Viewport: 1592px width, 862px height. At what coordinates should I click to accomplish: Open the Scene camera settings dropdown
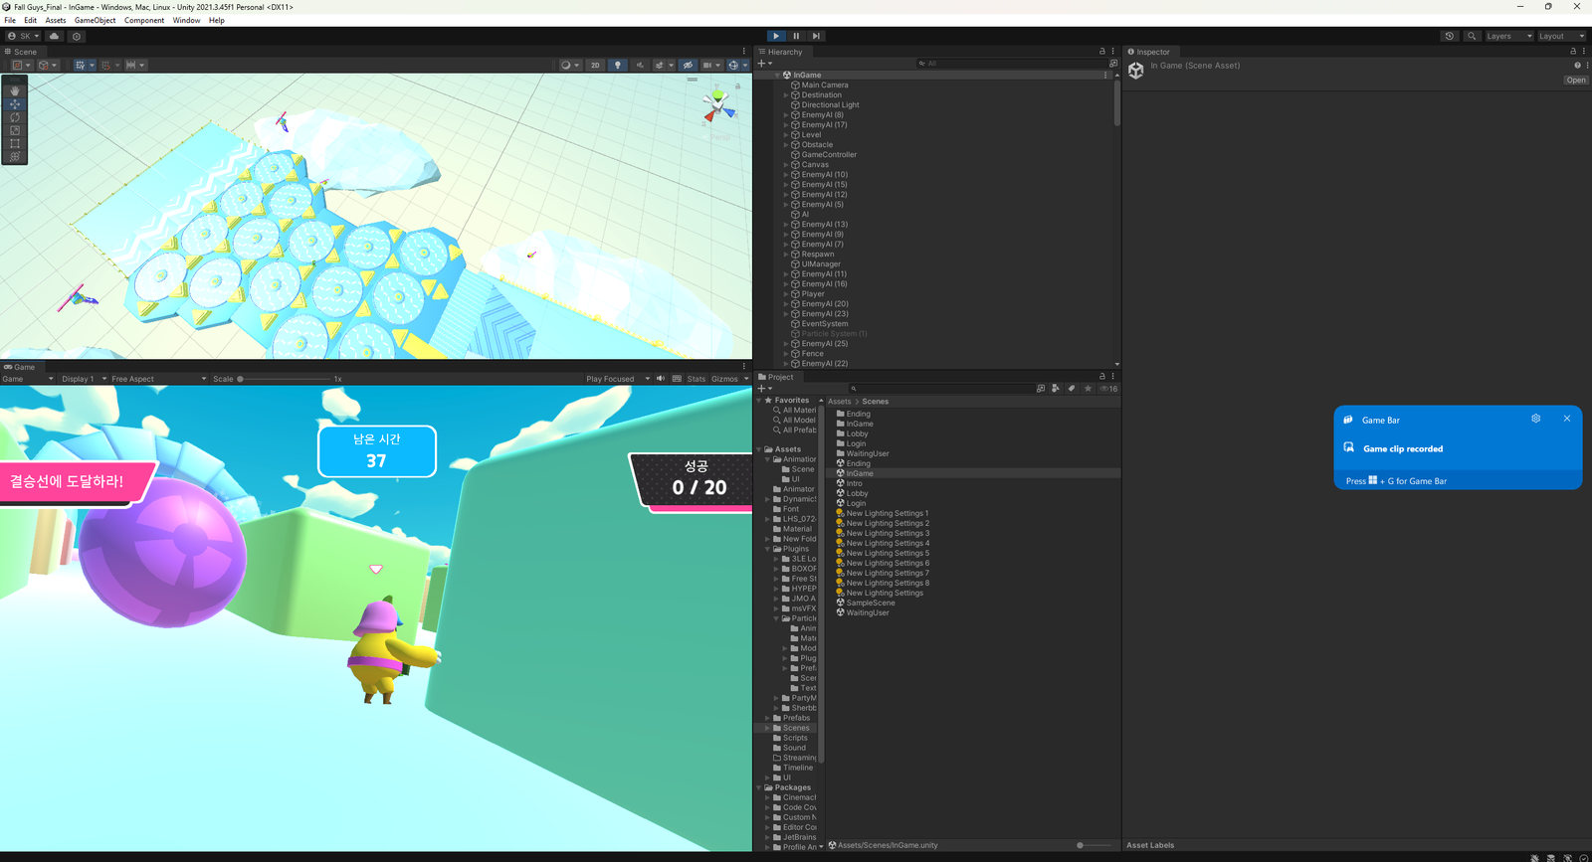710,65
